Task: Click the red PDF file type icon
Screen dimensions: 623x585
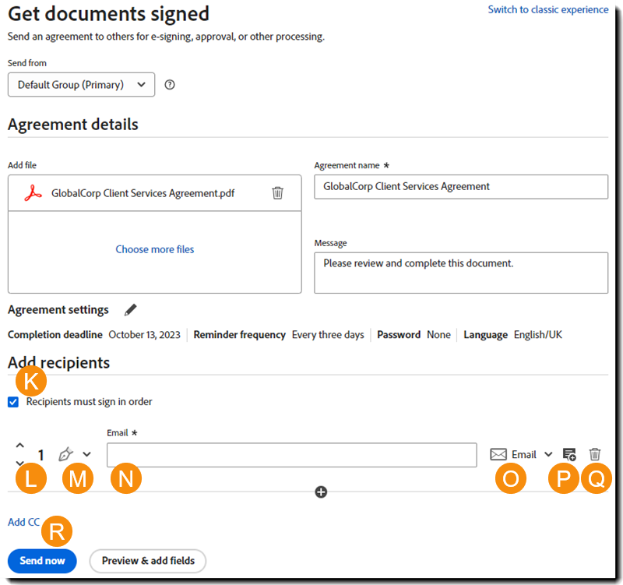Action: click(30, 192)
